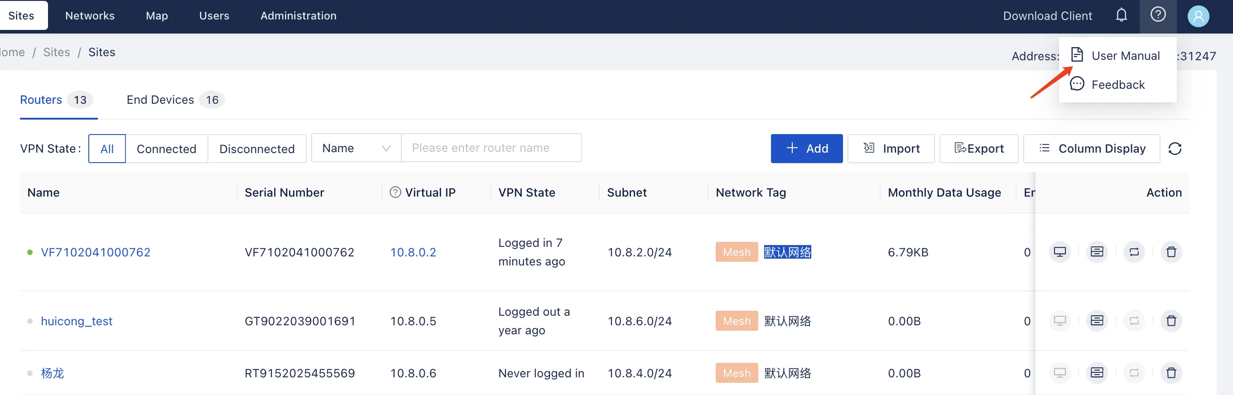Click subnet 10.8.2.0/24 cell
This screenshot has width=1233, height=395.
click(640, 252)
